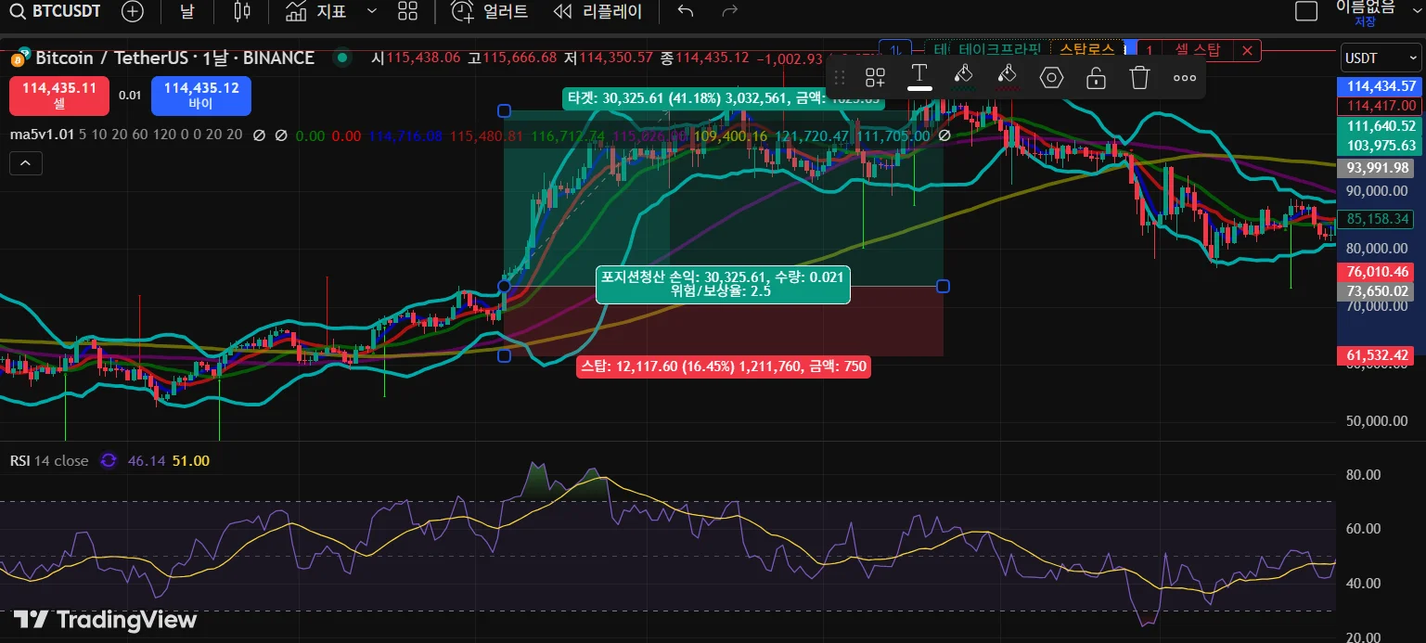Open candlestick chart style selector
Image resolution: width=1426 pixels, height=643 pixels.
pos(242,11)
